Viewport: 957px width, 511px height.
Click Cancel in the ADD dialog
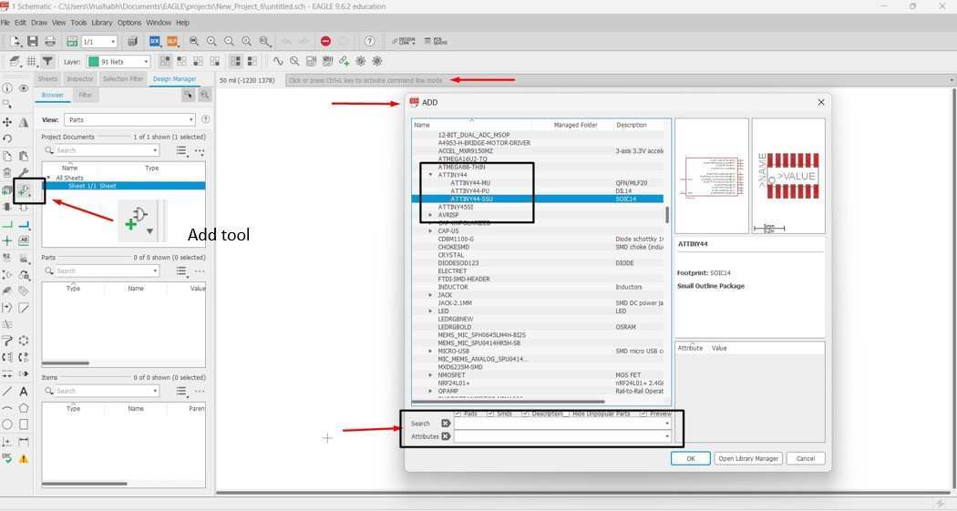click(806, 458)
